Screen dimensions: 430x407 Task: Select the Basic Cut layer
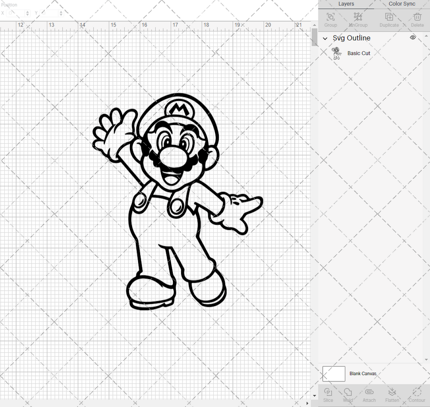(359, 53)
